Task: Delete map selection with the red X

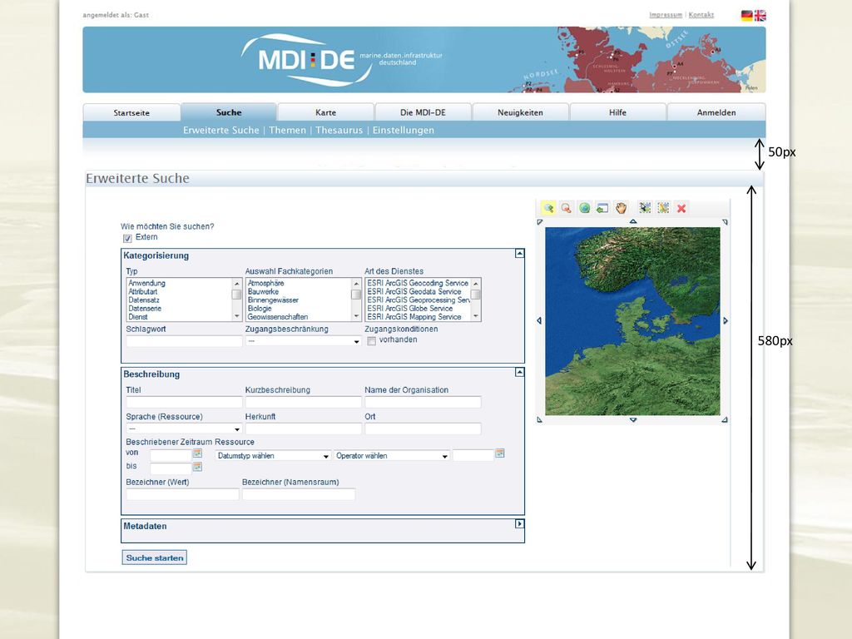Action: pos(681,208)
